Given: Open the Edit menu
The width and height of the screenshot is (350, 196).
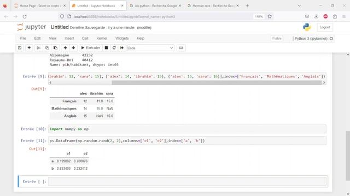Looking at the screenshot, I should pyautogui.click(x=37, y=38).
